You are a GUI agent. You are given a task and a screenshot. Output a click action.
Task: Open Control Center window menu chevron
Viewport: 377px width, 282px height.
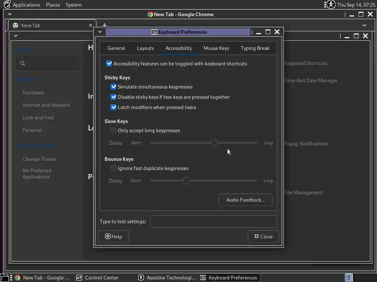[x=15, y=36]
